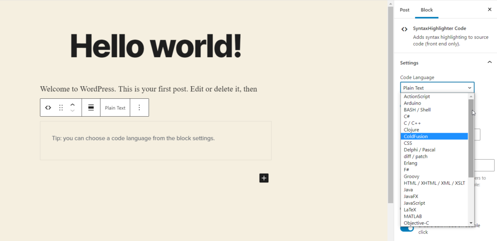
Task: Select Erlang from the dropdown list
Action: pyautogui.click(x=434, y=163)
